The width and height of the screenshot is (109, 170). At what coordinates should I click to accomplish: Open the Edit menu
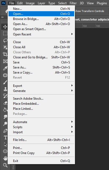coord(20,3)
